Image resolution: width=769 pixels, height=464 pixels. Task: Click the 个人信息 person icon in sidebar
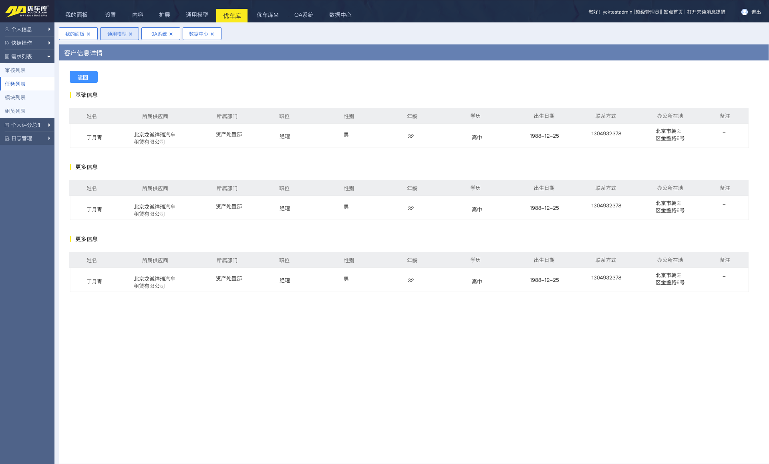pyautogui.click(x=7, y=29)
